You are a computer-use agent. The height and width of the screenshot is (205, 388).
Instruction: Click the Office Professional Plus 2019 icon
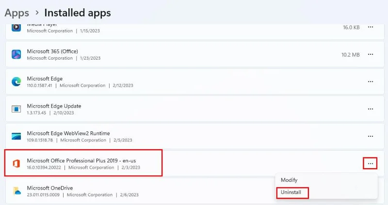click(x=16, y=164)
